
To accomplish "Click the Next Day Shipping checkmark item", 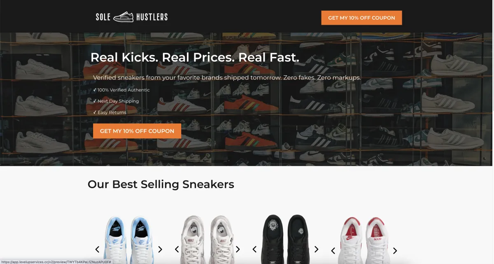I will 116,101.
